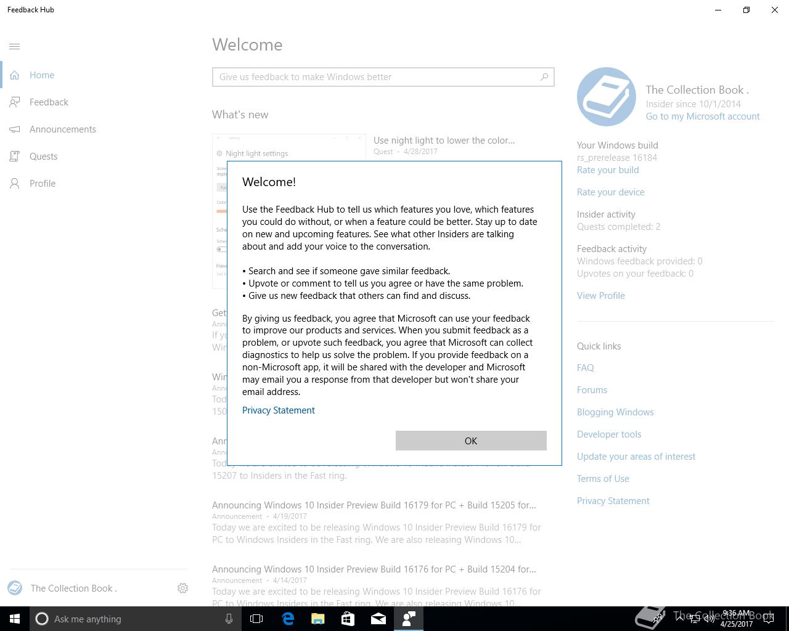Open the Store from taskbar
Image resolution: width=789 pixels, height=631 pixels.
click(x=348, y=619)
